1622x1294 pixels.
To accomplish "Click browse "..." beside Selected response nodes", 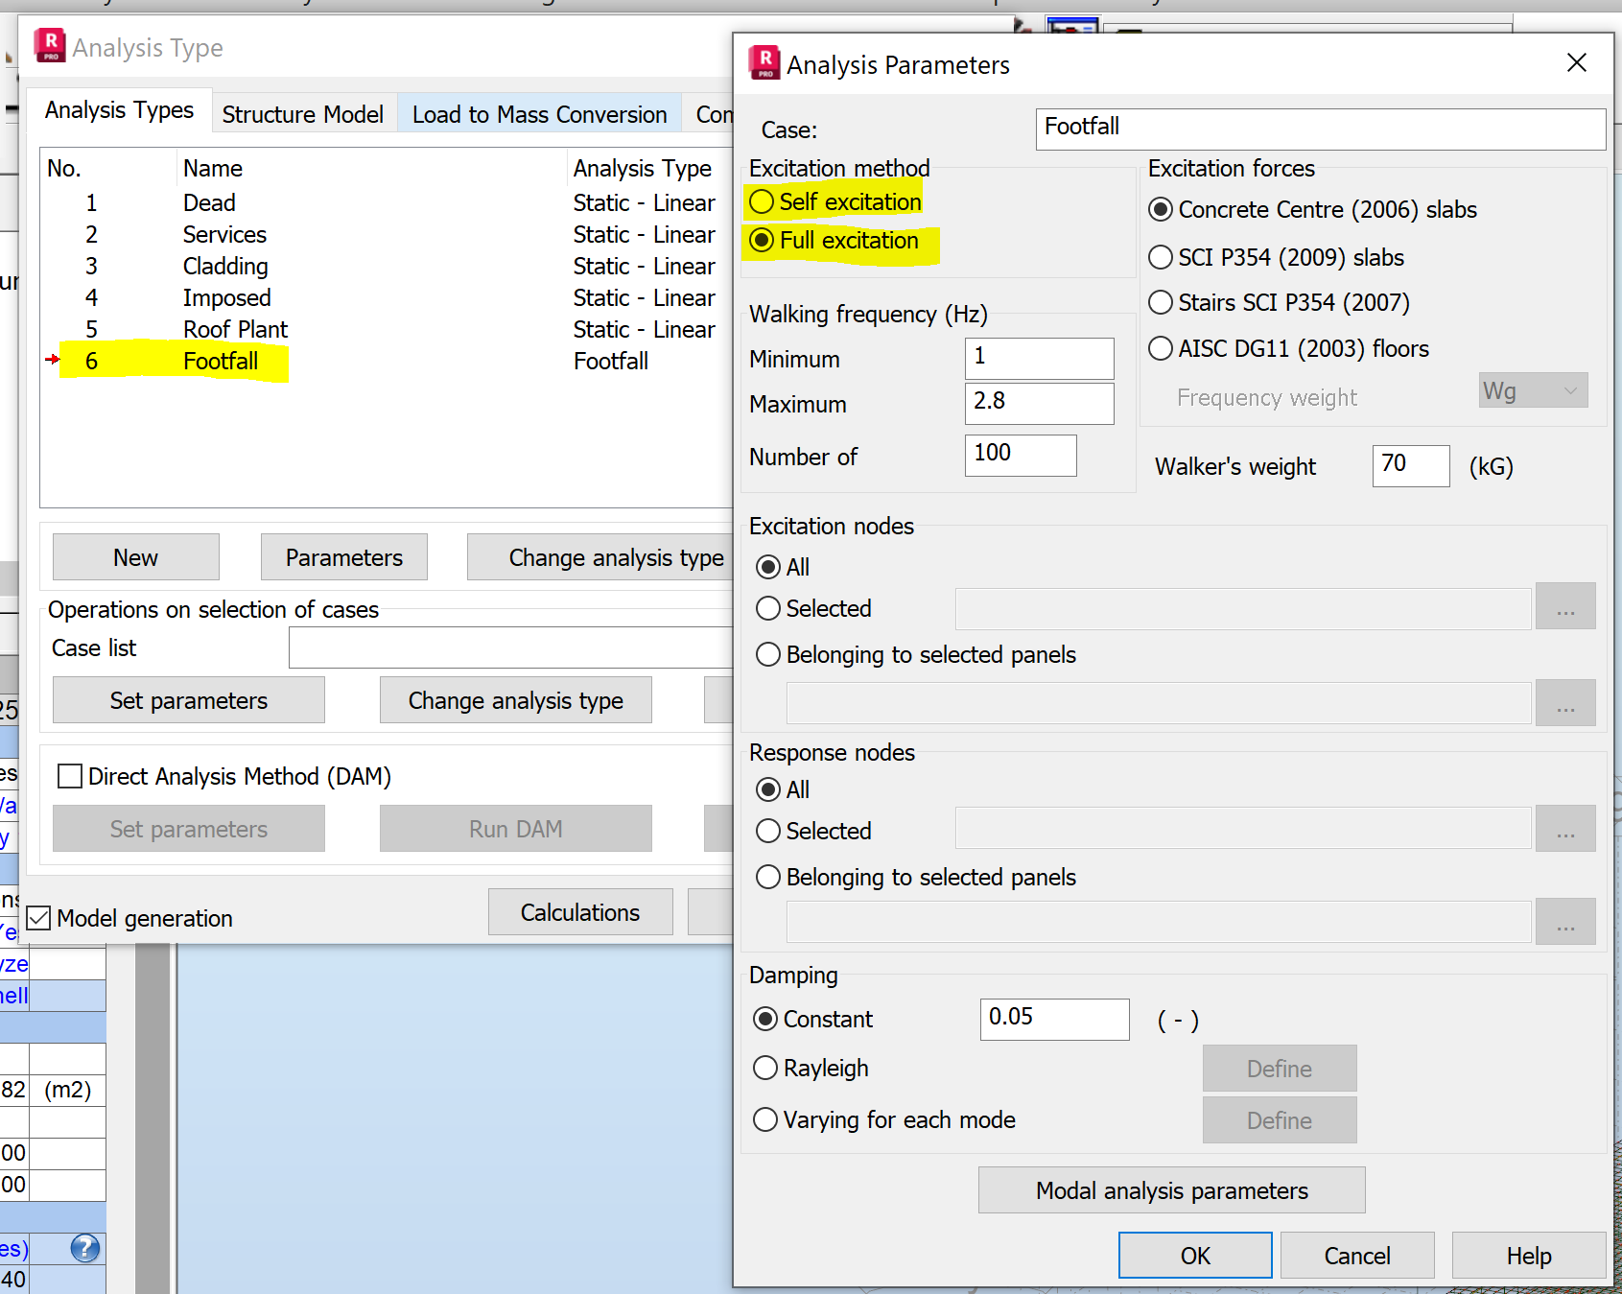I will (1565, 829).
